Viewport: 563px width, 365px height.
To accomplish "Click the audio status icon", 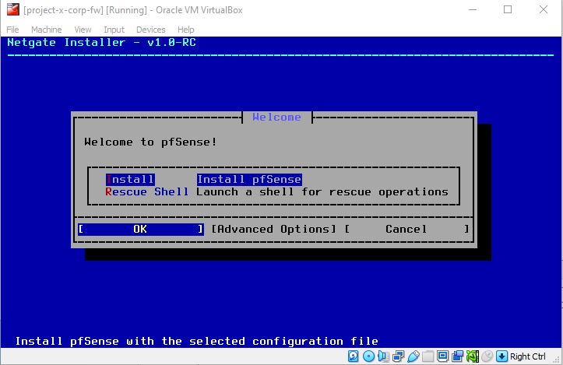I will pyautogui.click(x=383, y=356).
